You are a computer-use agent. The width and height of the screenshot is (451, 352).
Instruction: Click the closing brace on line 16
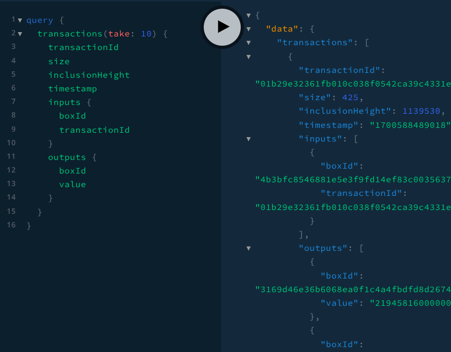29,226
